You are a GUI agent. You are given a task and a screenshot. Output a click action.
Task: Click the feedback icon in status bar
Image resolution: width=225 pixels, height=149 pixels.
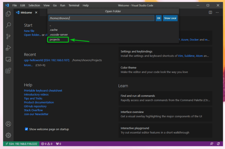pyautogui.click(x=212, y=144)
